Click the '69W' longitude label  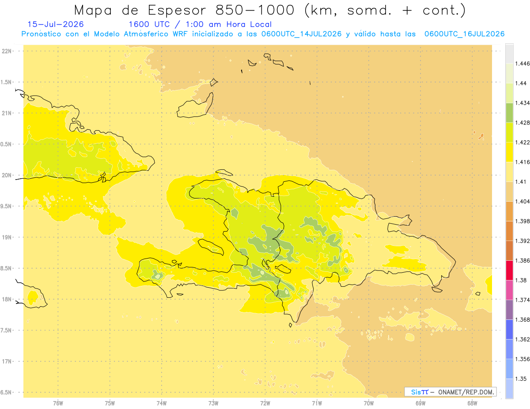420,403
